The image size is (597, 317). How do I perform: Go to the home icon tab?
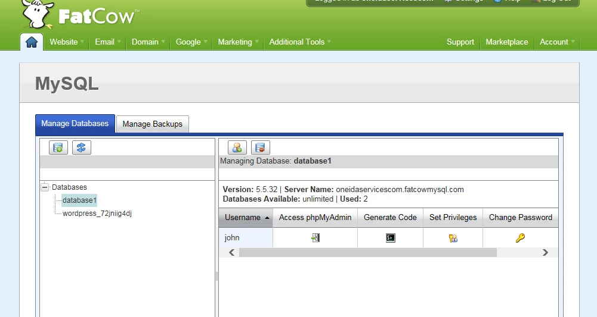[32, 42]
